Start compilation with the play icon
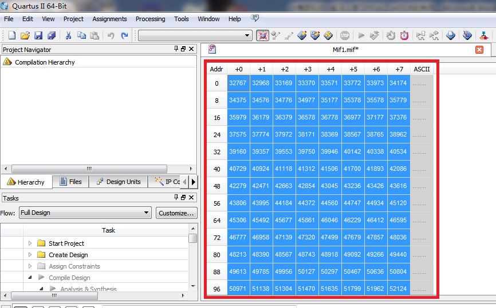This screenshot has height=308, width=496. pos(361,35)
